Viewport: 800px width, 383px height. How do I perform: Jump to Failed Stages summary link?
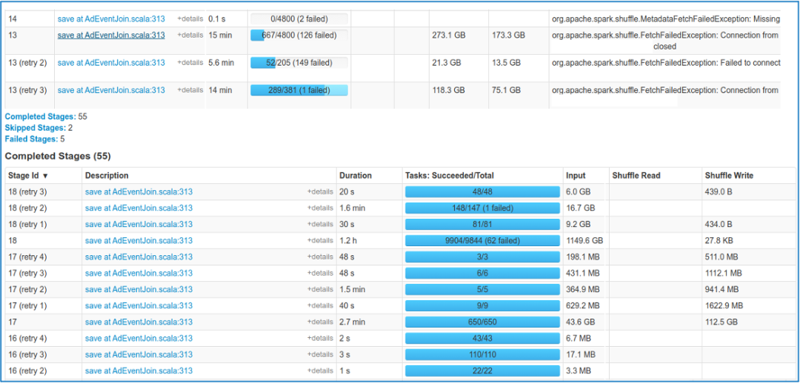pyautogui.click(x=30, y=138)
